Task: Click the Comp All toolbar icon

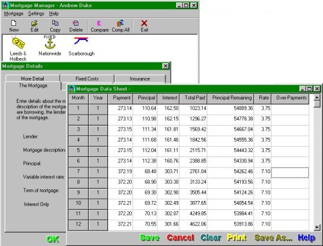Action: (x=120, y=26)
